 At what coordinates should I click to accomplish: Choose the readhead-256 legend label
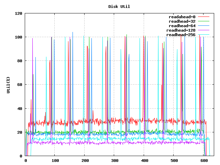[181, 35]
